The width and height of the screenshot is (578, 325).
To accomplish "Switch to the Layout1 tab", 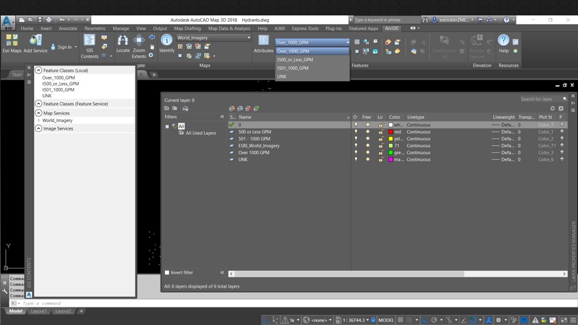I will 39,311.
